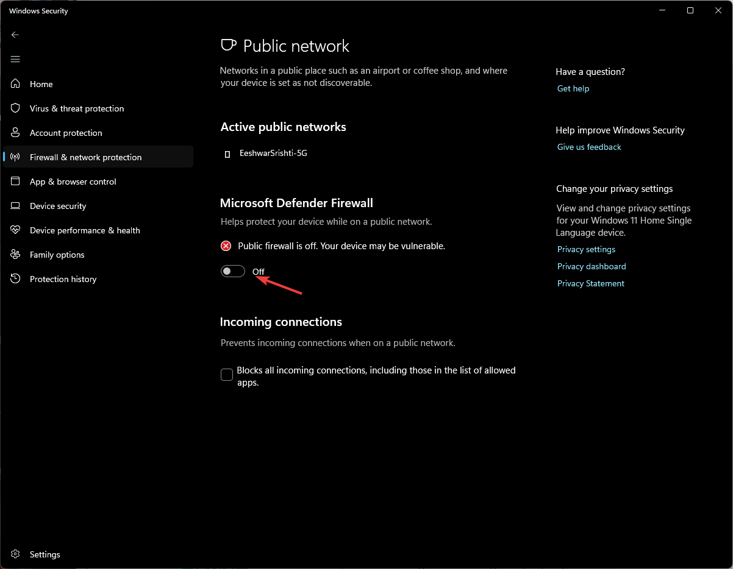Click the Public network page heading
Screen dimensions: 733x569
(x=296, y=46)
